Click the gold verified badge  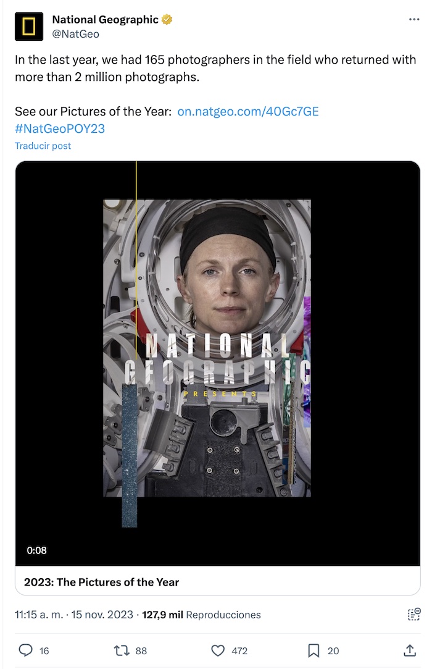pyautogui.click(x=167, y=20)
